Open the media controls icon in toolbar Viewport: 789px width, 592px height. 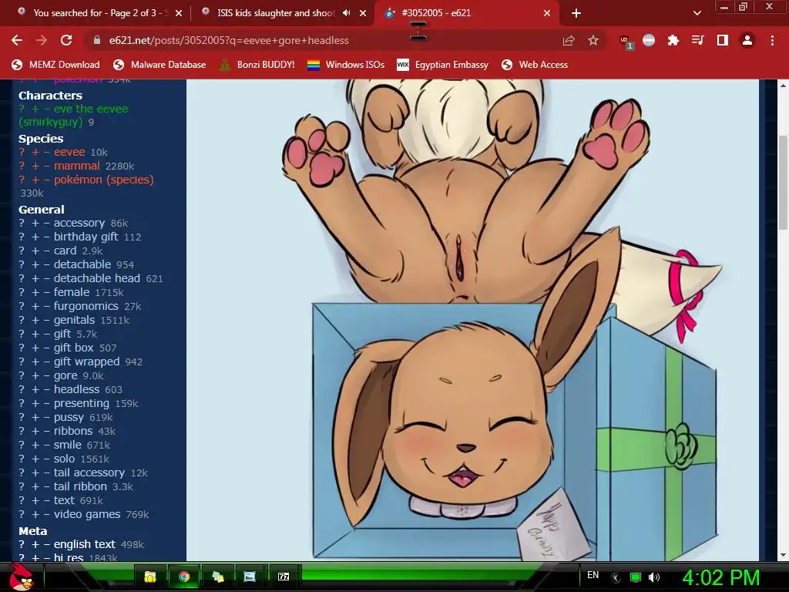(697, 40)
